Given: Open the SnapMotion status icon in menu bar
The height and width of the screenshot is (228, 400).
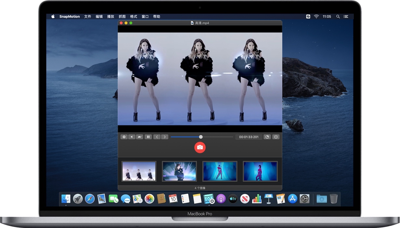Looking at the screenshot, I should 308,16.
